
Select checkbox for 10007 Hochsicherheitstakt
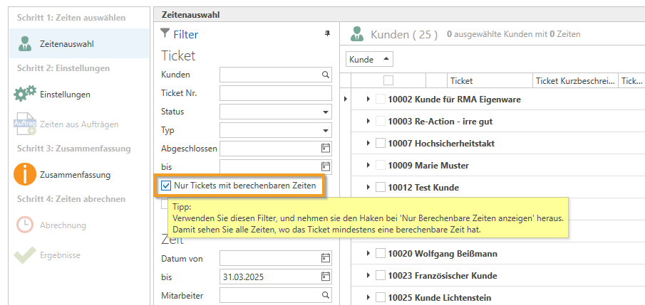pos(381,144)
